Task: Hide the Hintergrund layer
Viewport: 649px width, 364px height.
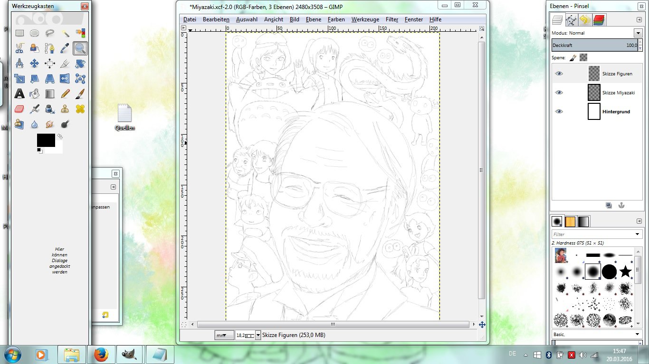Action: (x=559, y=111)
